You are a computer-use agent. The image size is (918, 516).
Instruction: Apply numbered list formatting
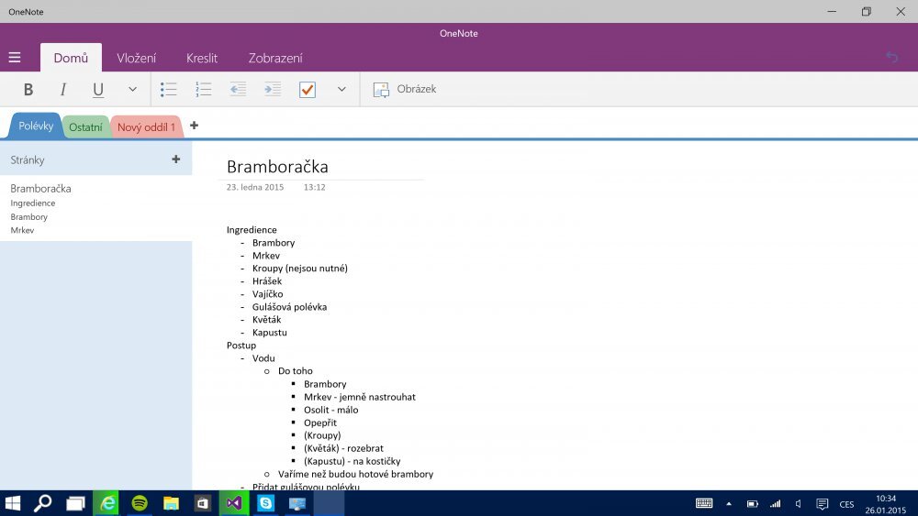[x=203, y=90]
